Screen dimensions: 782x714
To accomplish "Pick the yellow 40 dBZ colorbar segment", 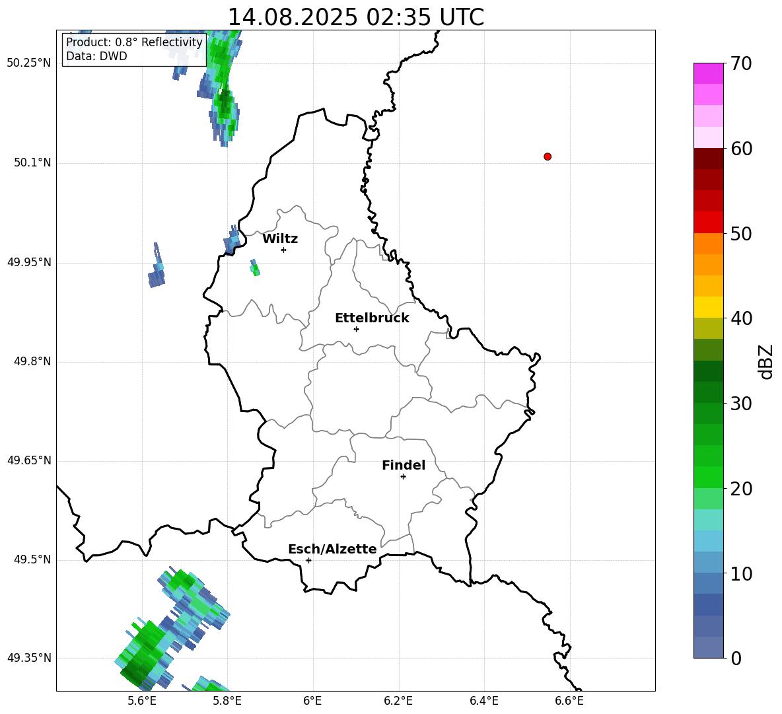I will click(x=708, y=307).
